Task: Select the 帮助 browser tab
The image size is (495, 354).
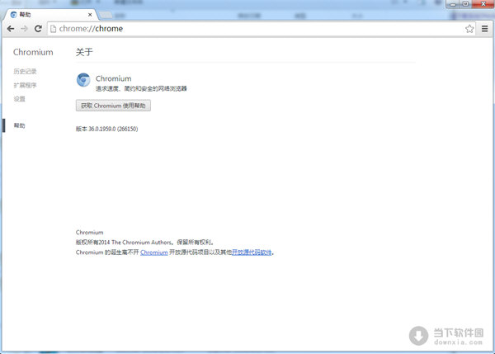Action: tap(51, 15)
